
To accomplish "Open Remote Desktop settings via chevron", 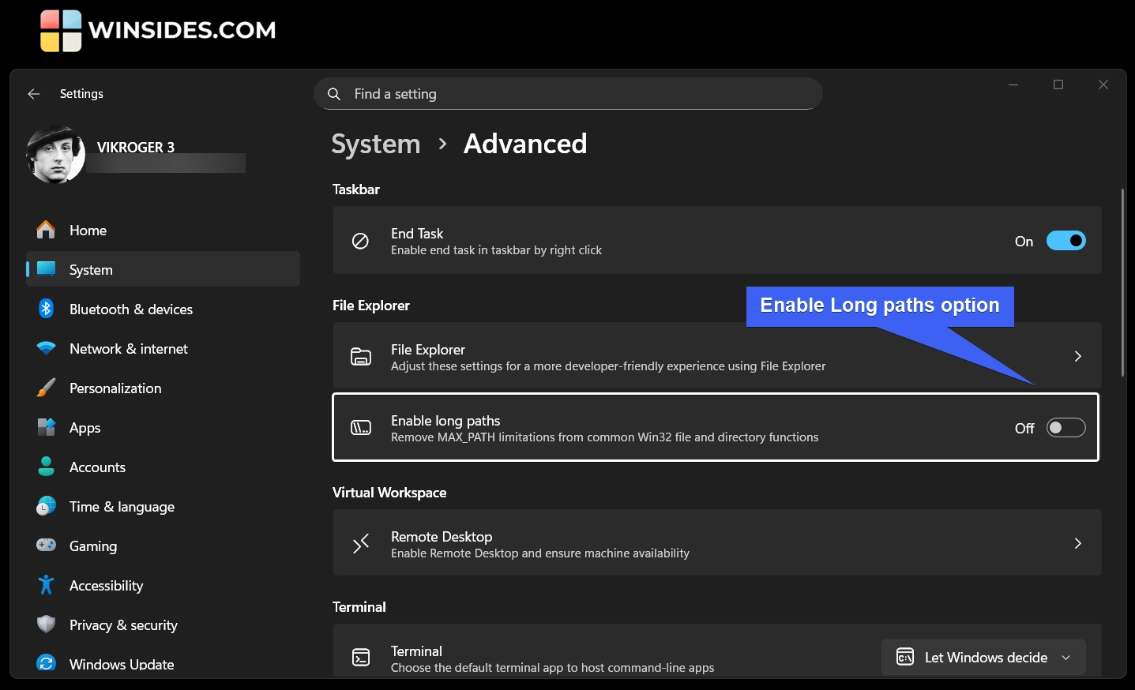I will tap(1077, 543).
